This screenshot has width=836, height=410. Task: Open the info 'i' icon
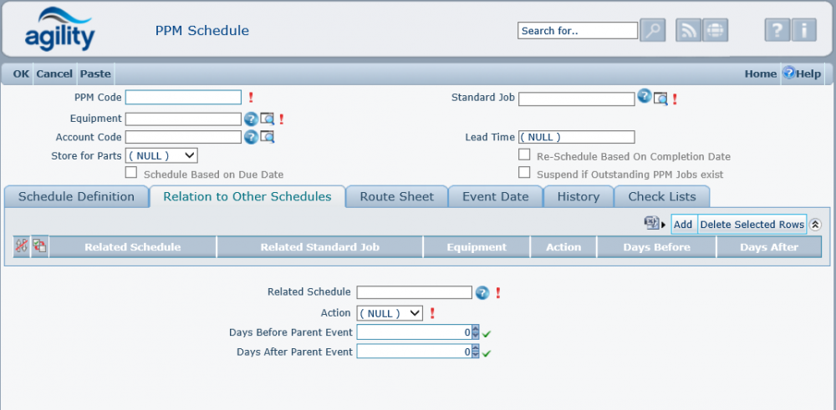click(x=803, y=30)
